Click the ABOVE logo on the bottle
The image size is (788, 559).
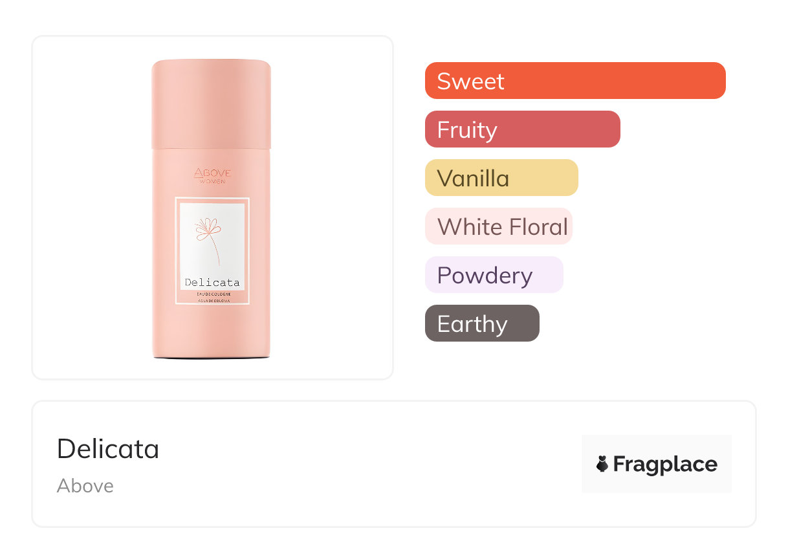[x=212, y=172]
